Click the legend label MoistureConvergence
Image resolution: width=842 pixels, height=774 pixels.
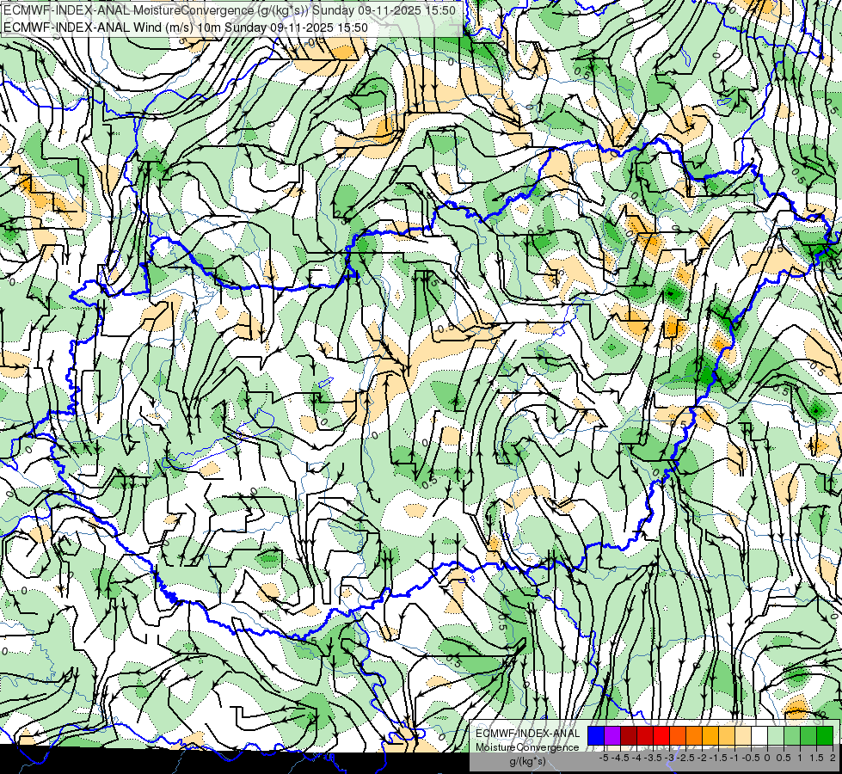coord(527,747)
